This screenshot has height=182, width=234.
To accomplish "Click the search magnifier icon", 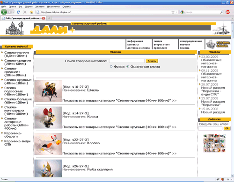I will (x=221, y=12).
